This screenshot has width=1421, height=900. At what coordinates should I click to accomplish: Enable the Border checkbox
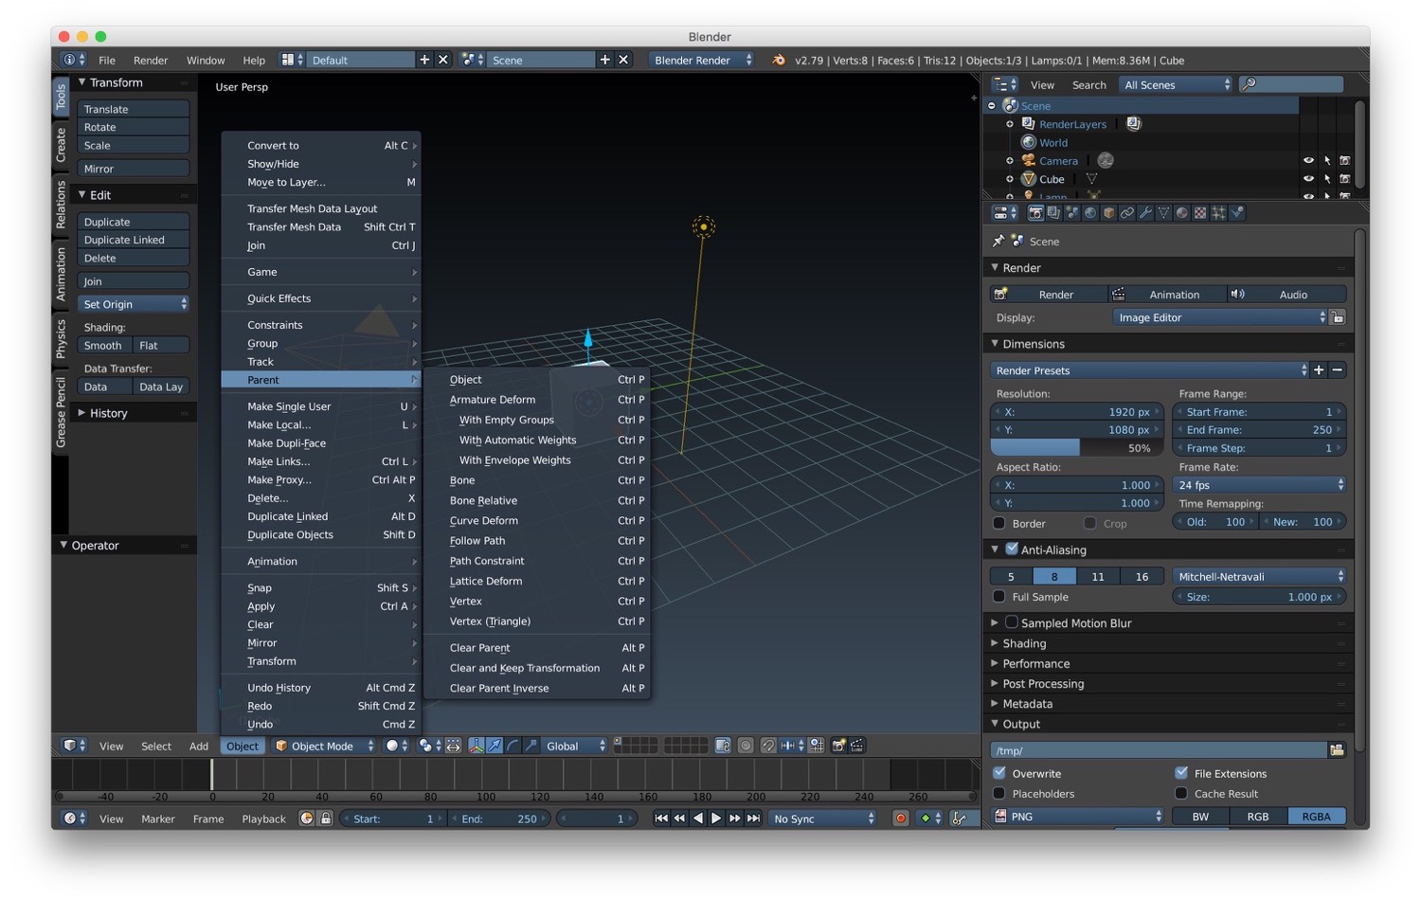pos(998,523)
